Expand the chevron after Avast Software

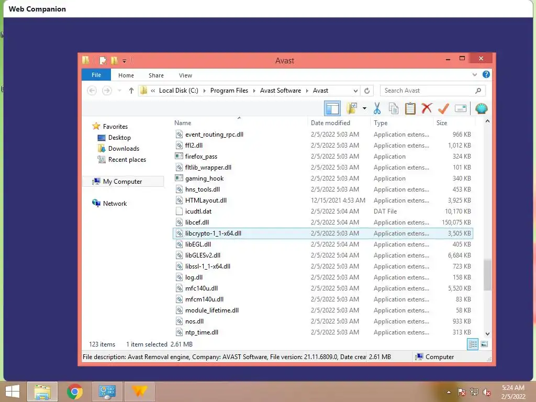[307, 91]
